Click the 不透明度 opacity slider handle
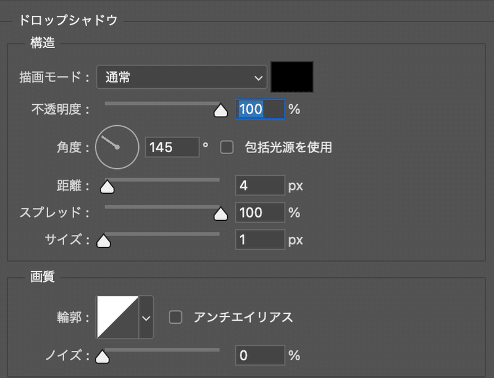The image size is (494, 378). pos(220,110)
